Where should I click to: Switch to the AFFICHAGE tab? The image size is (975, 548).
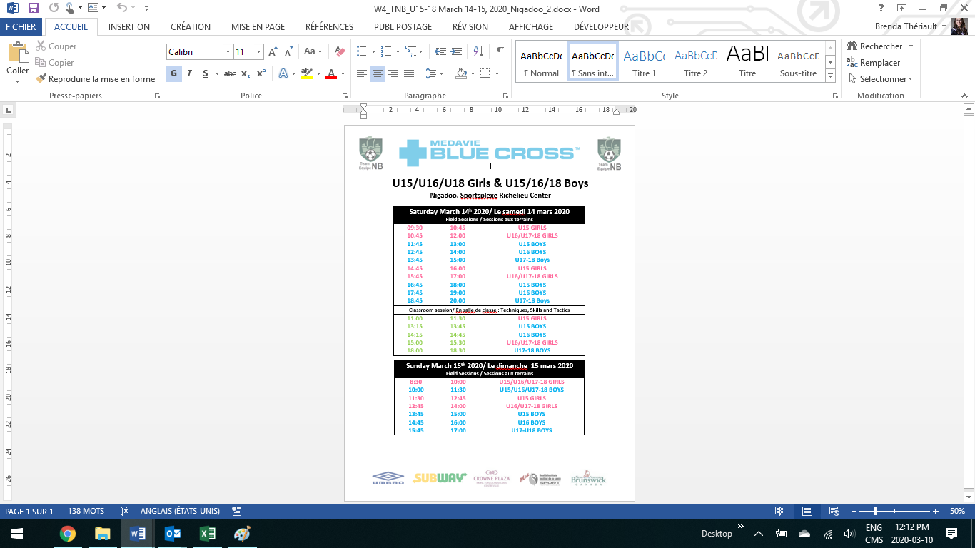coord(531,27)
